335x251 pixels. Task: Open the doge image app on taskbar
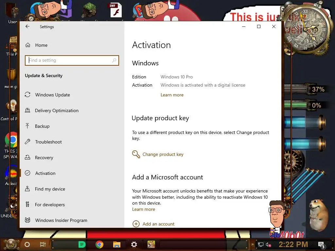[x=151, y=244]
